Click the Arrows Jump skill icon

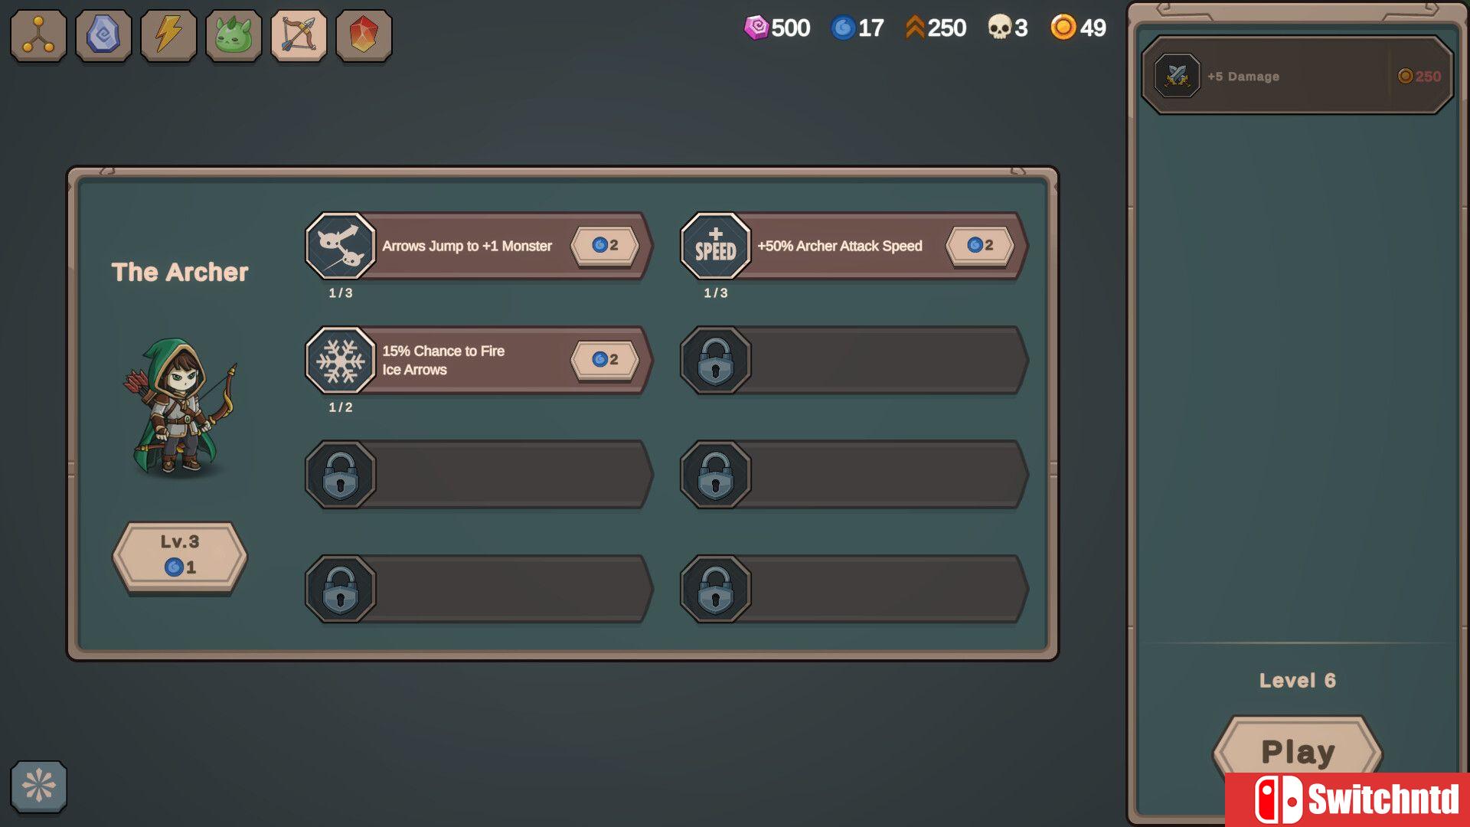[x=340, y=246]
